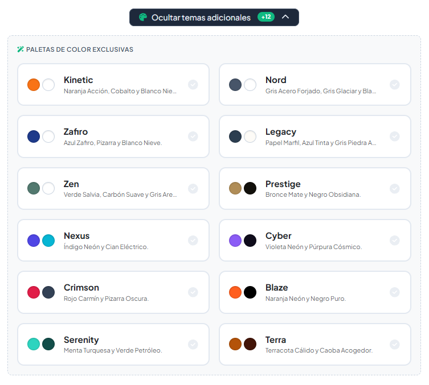Click the terracotta swatch on the Terra card
The height and width of the screenshot is (385, 429).
(235, 344)
